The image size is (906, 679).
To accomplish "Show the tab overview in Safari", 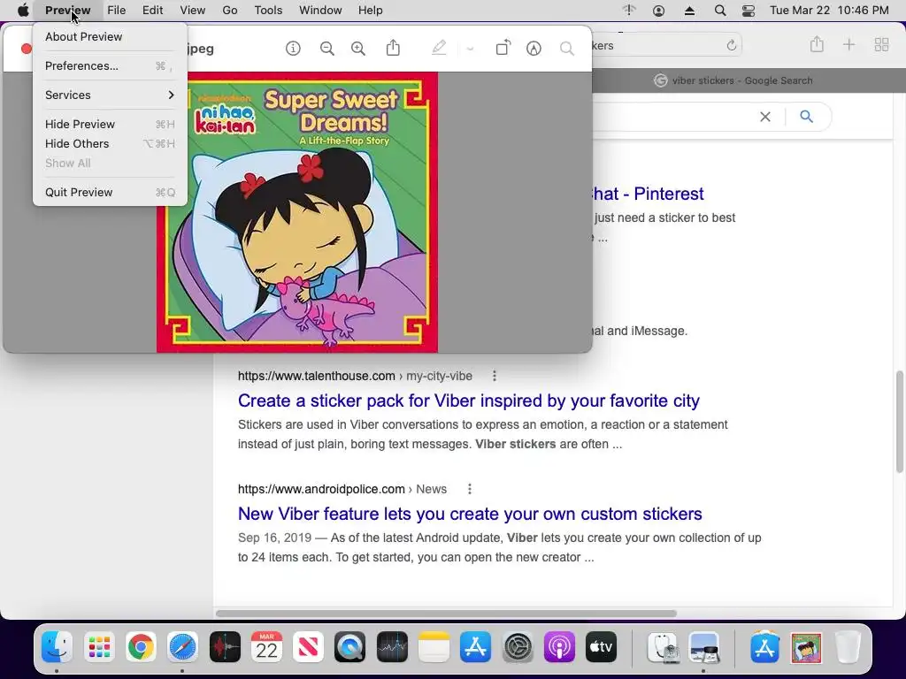I will point(881,44).
